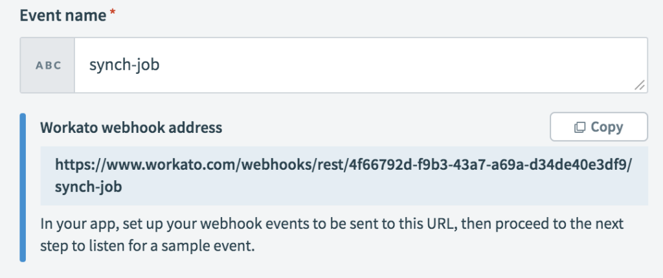Click empty space right of 'synch-job' in URL box
The width and height of the screenshot is (663, 278).
point(388,187)
